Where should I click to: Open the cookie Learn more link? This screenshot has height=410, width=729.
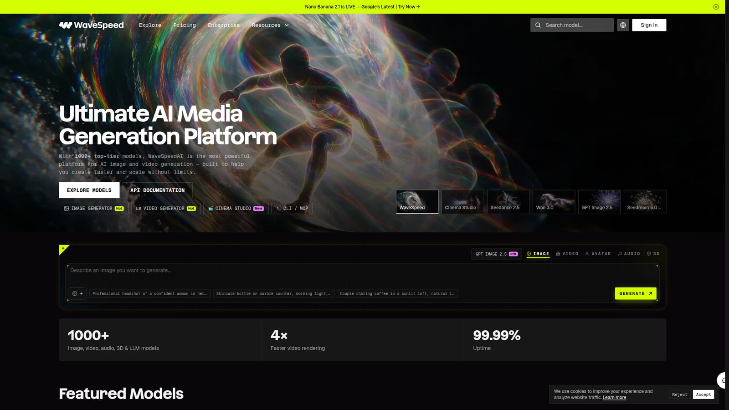[x=614, y=398]
